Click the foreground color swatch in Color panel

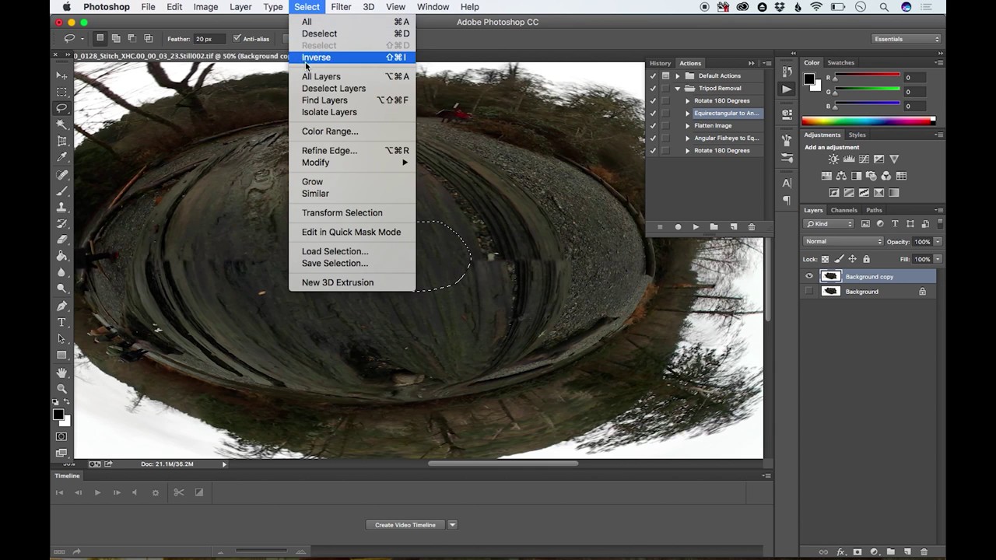(808, 79)
